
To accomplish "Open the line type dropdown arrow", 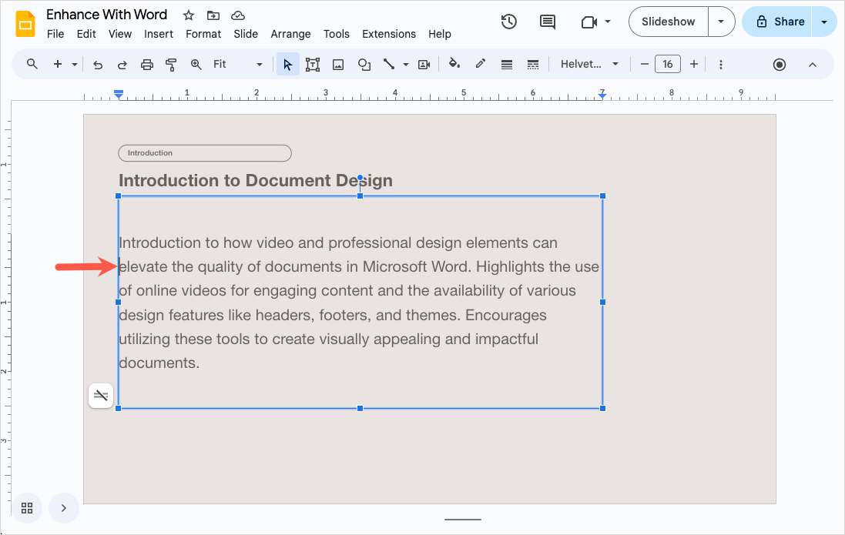I will pyautogui.click(x=406, y=65).
